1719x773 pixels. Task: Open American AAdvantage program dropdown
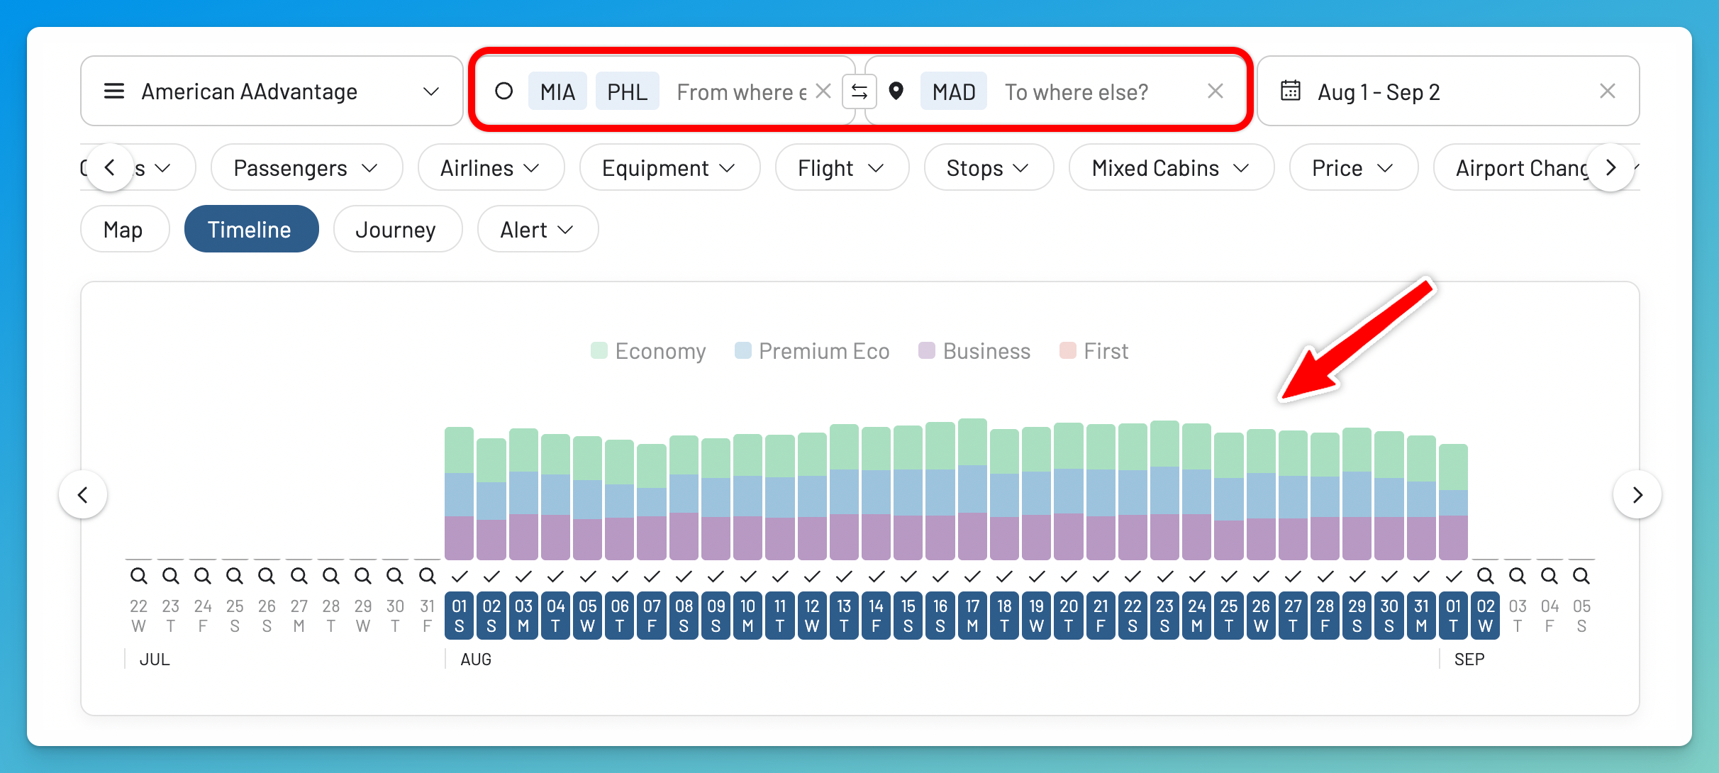tap(272, 91)
